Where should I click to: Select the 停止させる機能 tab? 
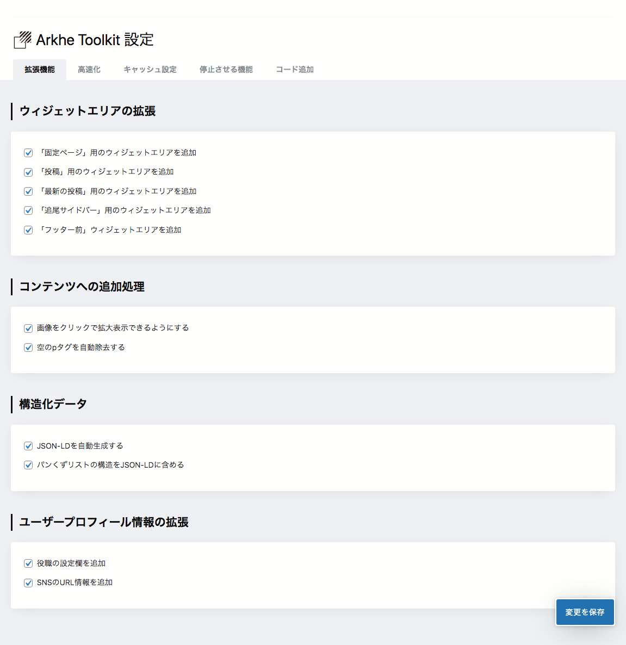226,69
